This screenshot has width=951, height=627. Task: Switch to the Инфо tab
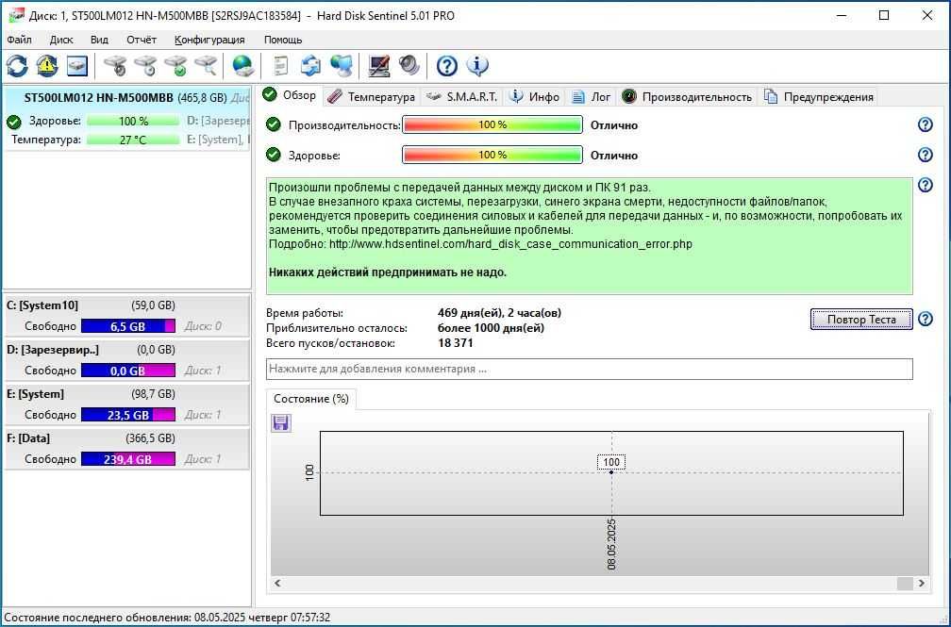(534, 97)
